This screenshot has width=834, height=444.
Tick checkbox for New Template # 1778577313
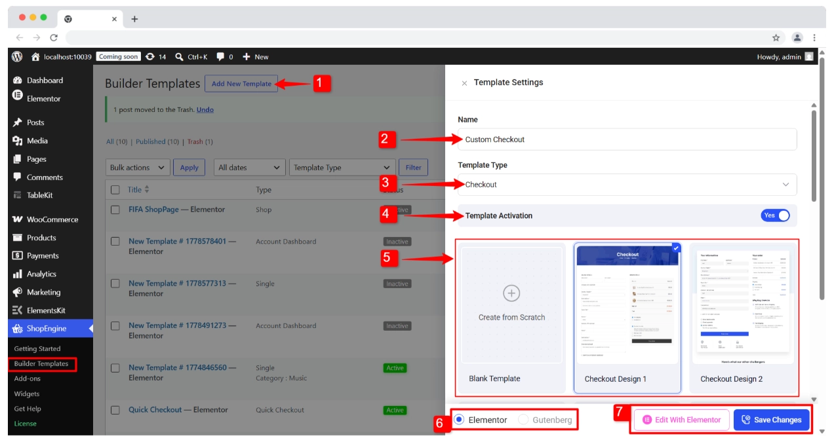(115, 284)
